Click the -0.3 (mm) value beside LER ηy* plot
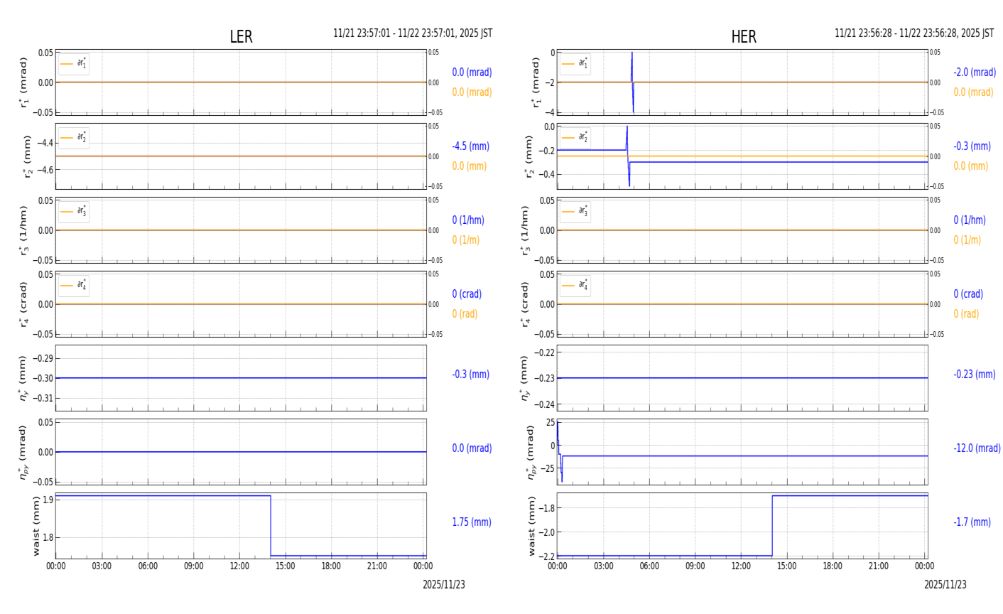The width and height of the screenshot is (1003, 614). [x=470, y=375]
